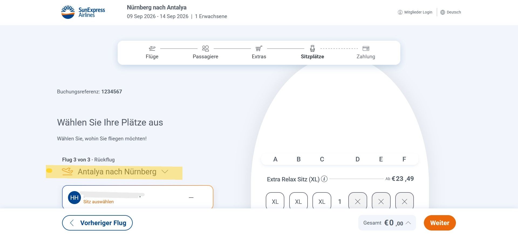Select the Sitzplätze step
The width and height of the screenshot is (518, 237).
(312, 53)
